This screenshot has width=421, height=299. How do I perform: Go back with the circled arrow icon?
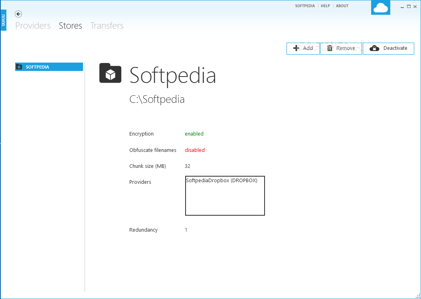tap(18, 14)
